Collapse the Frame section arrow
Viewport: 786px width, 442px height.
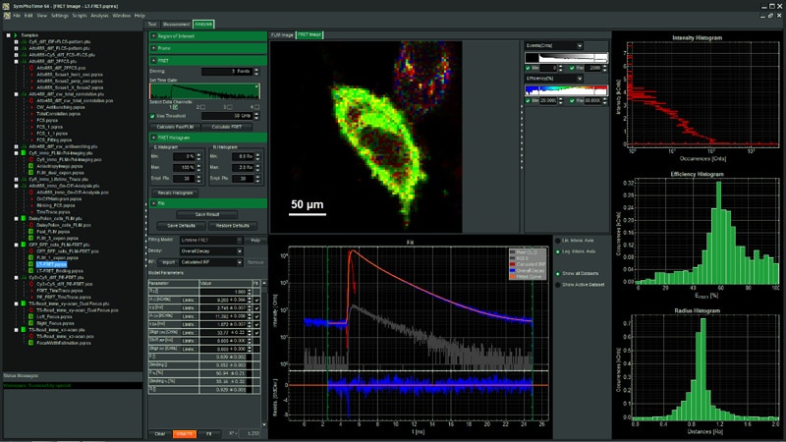coord(152,46)
